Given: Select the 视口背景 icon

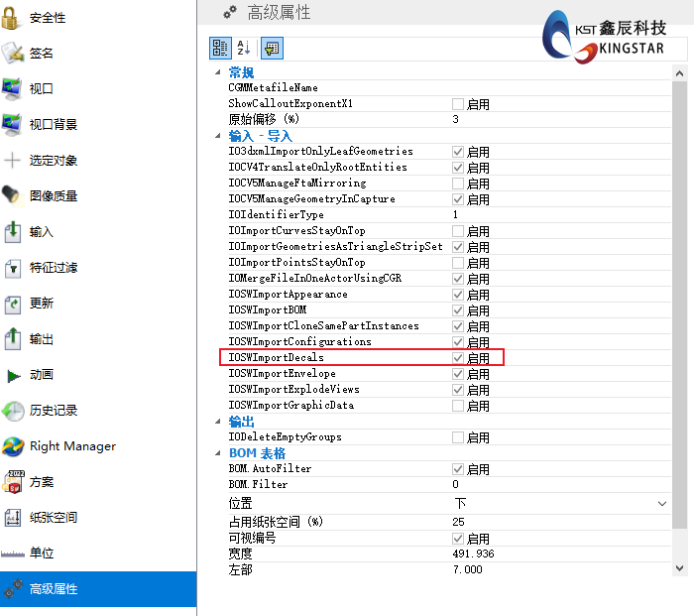Looking at the screenshot, I should tap(12, 124).
